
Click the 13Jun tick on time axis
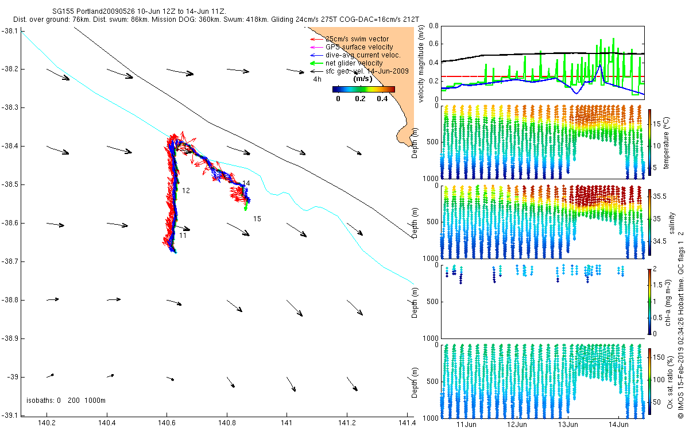click(x=568, y=425)
